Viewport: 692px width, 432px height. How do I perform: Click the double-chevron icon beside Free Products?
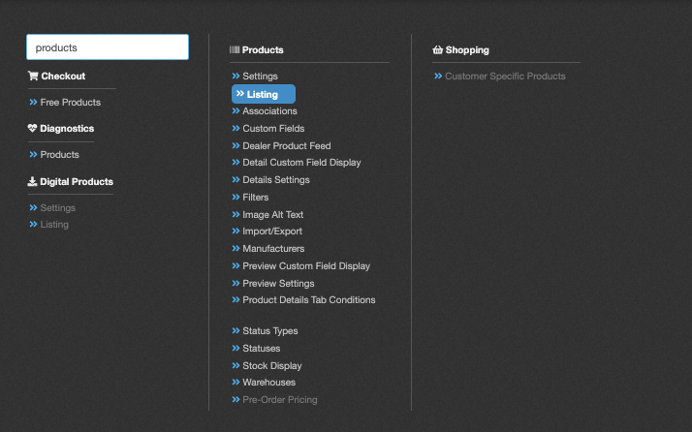pyautogui.click(x=34, y=102)
